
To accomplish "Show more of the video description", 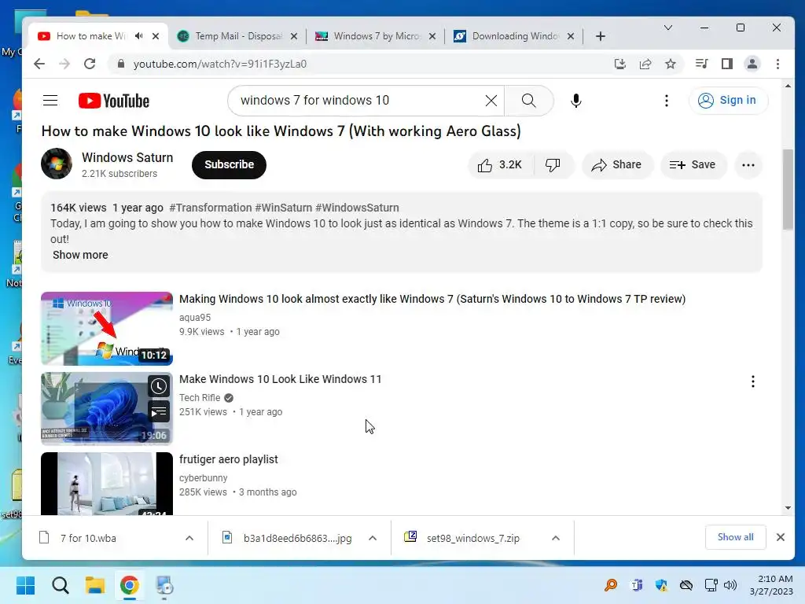I will [80, 255].
